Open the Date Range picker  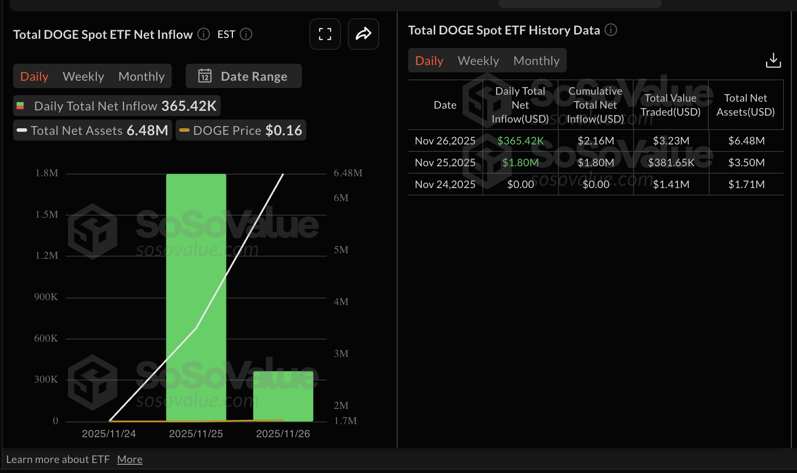click(244, 76)
